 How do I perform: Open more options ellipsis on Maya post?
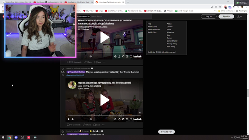tap(103, 125)
